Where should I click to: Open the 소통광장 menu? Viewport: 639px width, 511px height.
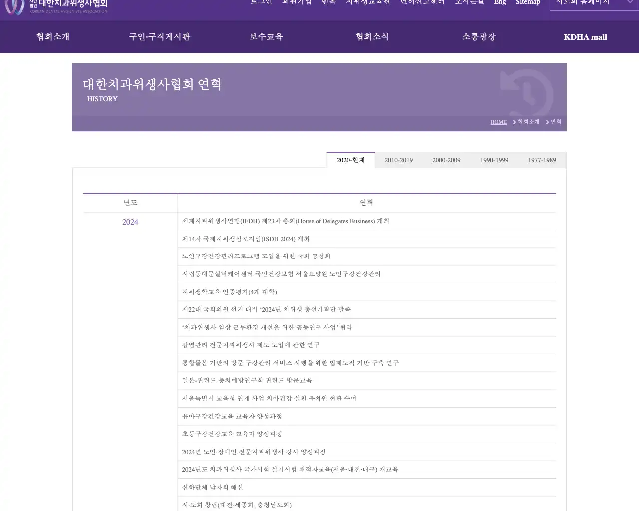pyautogui.click(x=478, y=36)
